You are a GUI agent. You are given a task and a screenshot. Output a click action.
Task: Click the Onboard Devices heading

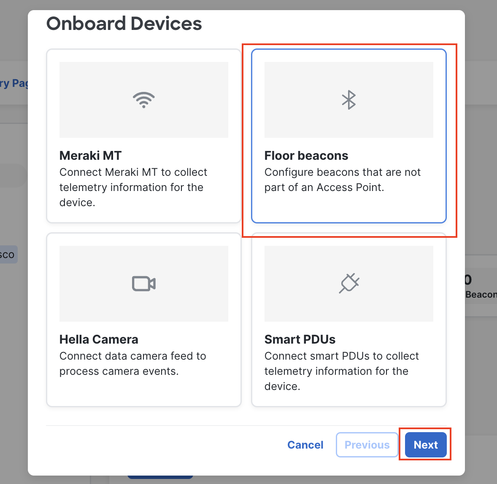pos(124,24)
